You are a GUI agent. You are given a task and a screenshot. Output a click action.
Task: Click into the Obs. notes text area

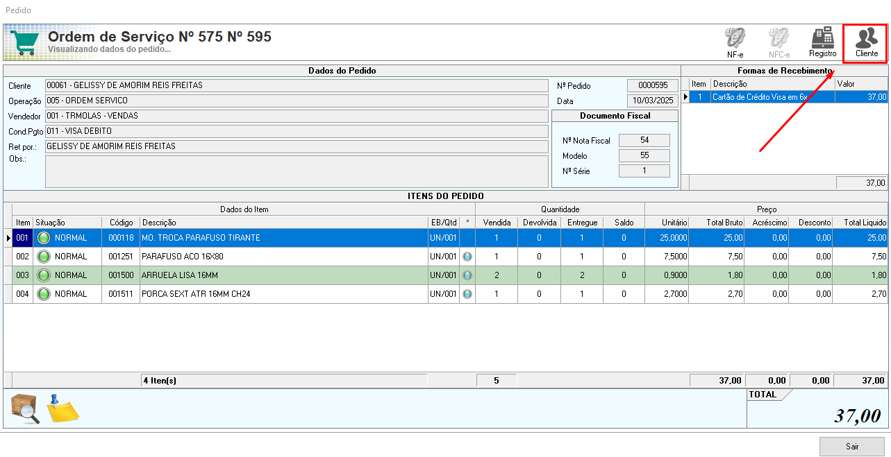[x=297, y=171]
